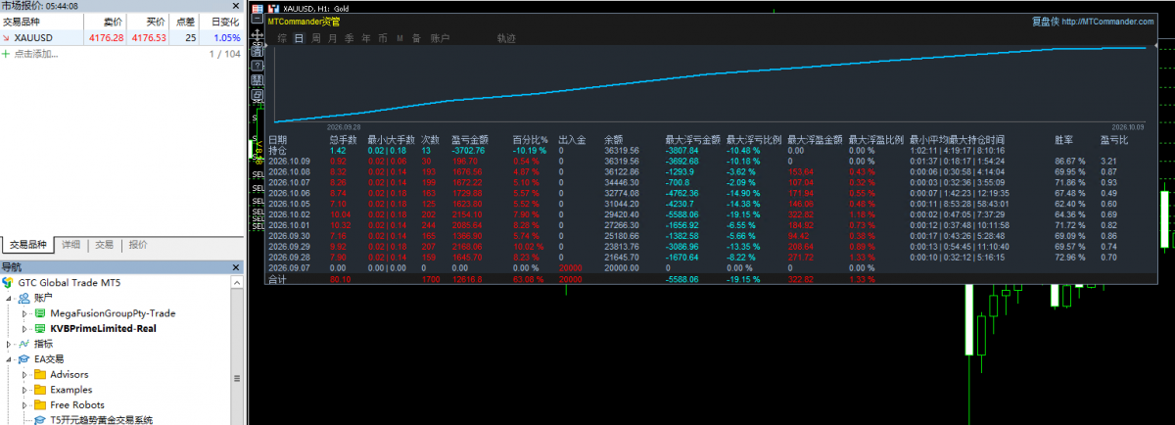Switch to the 报价 tab in Market Watch

[x=139, y=245]
